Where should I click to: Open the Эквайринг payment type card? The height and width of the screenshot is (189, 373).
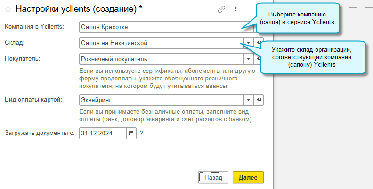pos(259,100)
